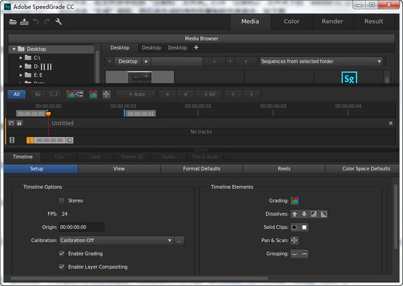Screen dimensions: 403x286
Task: Click the loop icon beside timecode 00:00:00:00
Action: click(x=70, y=140)
